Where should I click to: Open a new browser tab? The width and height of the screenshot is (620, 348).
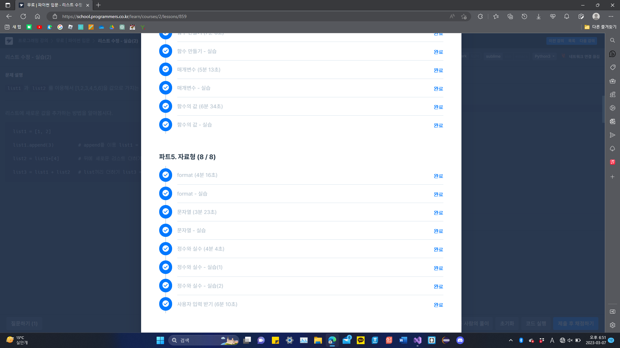pos(98,5)
